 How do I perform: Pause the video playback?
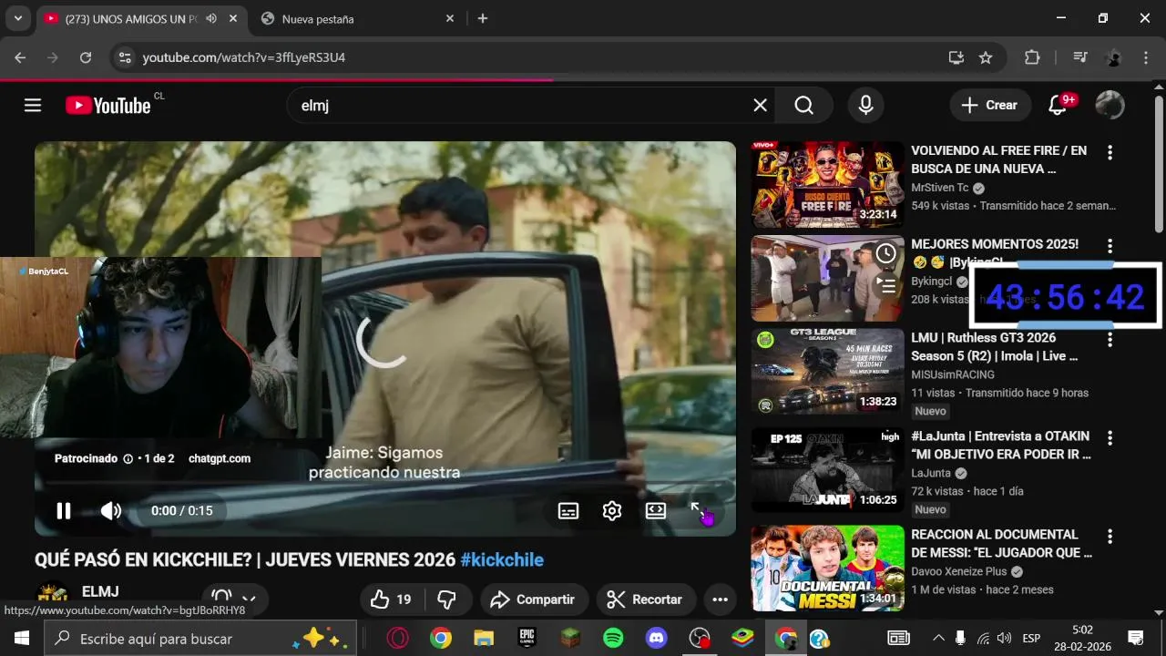(63, 511)
